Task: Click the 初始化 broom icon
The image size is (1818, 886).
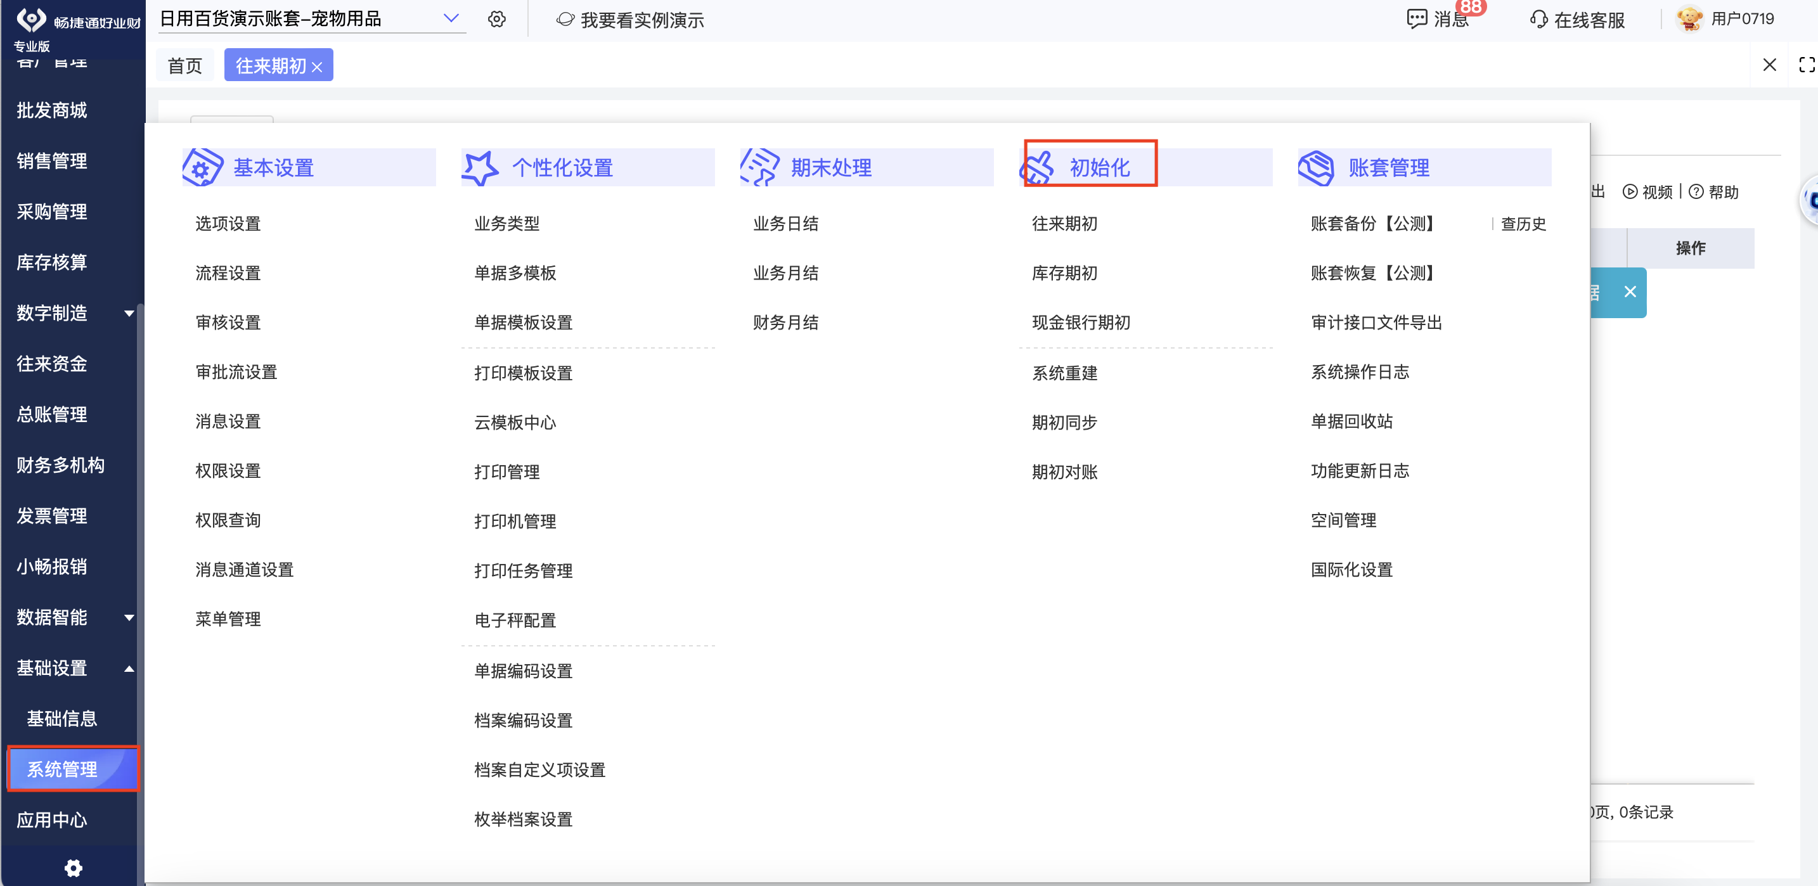Action: [1038, 167]
